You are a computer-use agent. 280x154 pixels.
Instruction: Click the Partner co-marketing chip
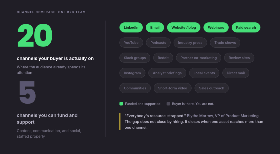pyautogui.click(x=199, y=58)
